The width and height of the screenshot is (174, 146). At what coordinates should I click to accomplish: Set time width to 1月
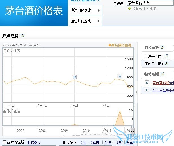point(83,143)
